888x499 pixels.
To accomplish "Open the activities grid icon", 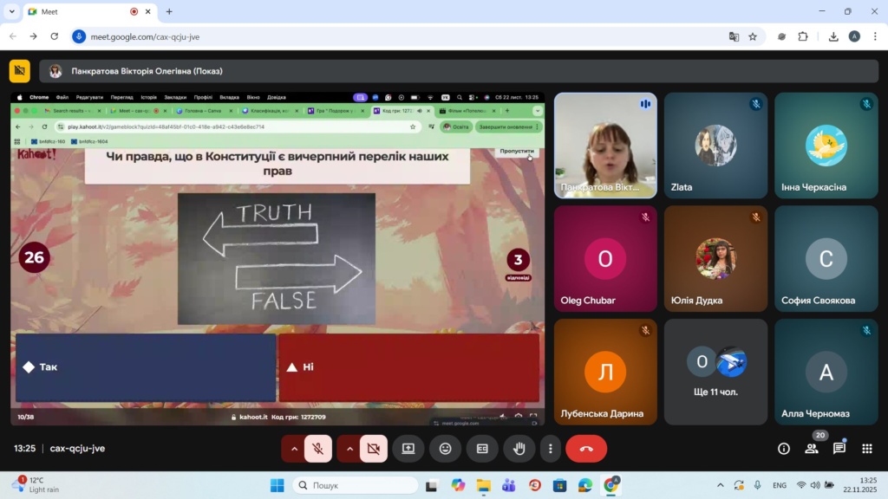I will (867, 449).
